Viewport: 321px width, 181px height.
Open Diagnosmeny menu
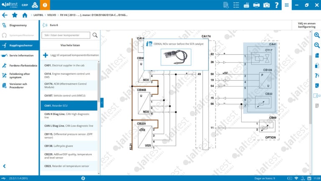[20, 25]
